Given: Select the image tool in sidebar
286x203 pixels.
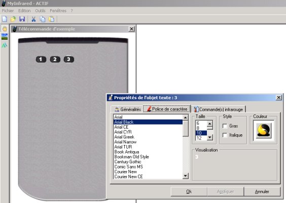Looking at the screenshot, I should (x=5, y=37).
